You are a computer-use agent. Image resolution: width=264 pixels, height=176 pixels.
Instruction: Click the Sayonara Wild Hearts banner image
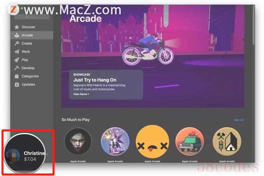[152, 56]
